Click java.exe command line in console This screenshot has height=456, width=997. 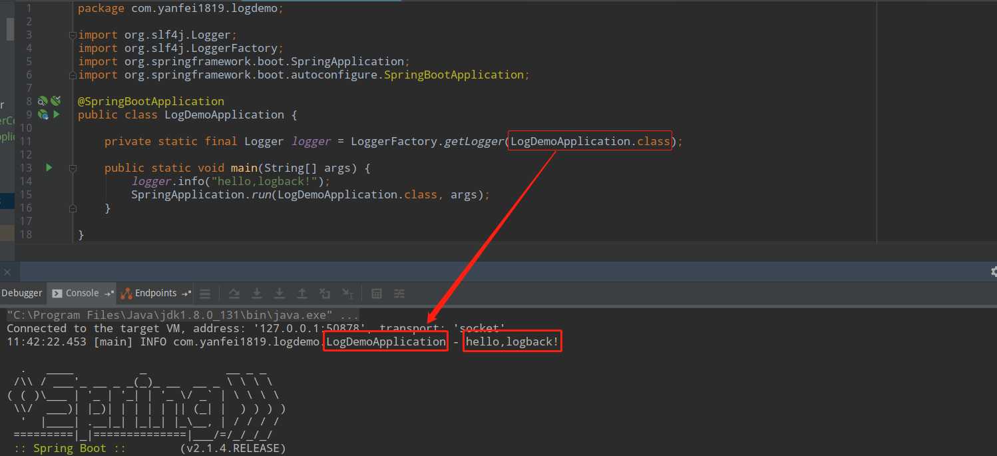pos(182,315)
